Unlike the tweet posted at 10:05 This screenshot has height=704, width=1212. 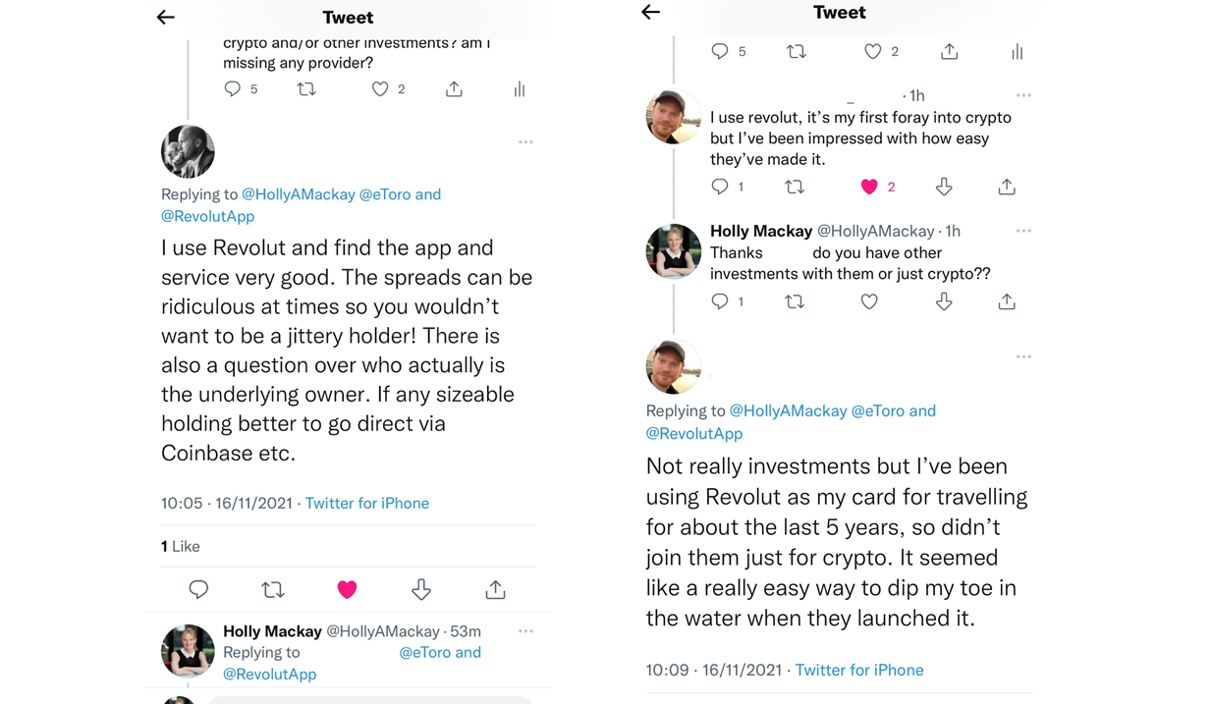(x=347, y=589)
